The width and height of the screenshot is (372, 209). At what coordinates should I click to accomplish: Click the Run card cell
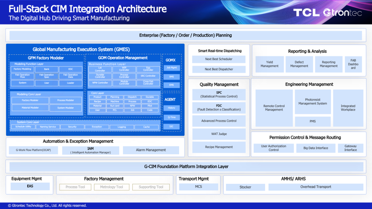click(x=115, y=106)
